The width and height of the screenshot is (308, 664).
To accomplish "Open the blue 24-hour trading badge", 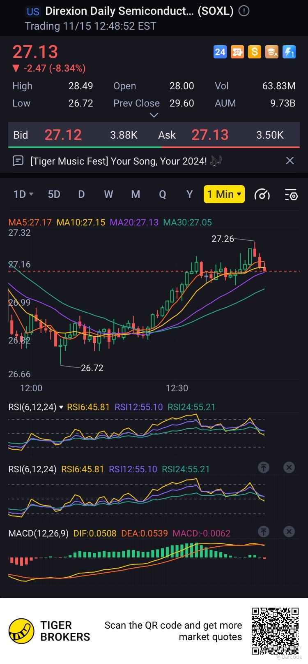I will tap(220, 52).
